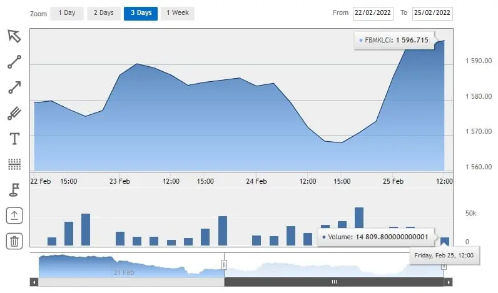Click the From date field 22/02/2022
Viewport: 498px width, 293px height.
point(374,13)
